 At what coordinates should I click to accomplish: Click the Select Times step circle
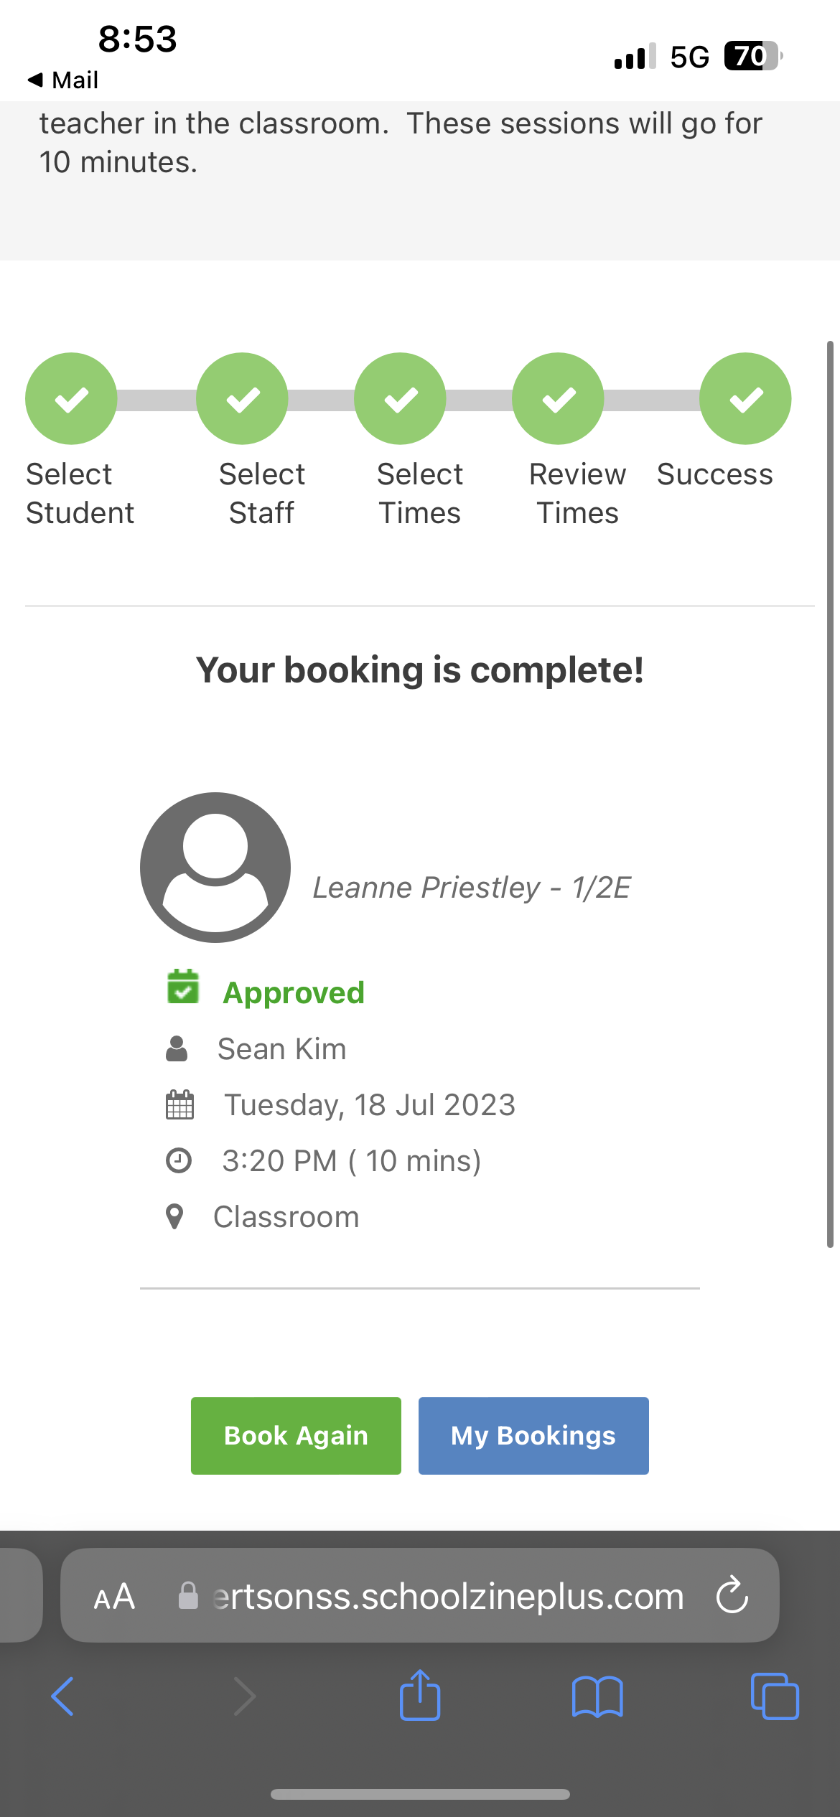pyautogui.click(x=401, y=399)
